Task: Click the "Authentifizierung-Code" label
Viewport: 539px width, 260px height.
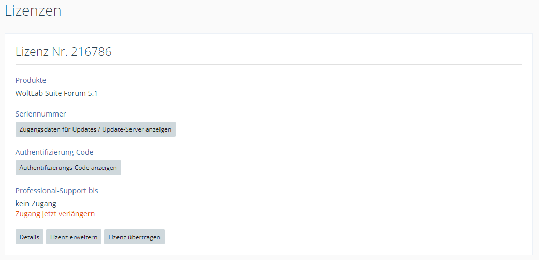Action: (54, 152)
